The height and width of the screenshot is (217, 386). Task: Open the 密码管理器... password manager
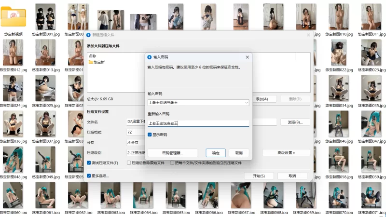pyautogui.click(x=173, y=153)
